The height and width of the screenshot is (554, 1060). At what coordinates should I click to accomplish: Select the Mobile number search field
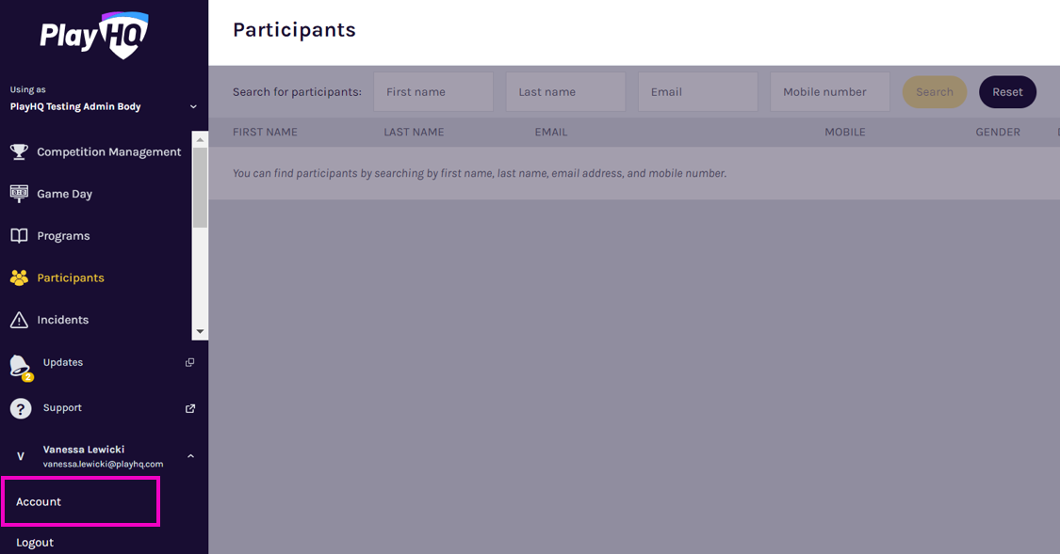click(x=829, y=92)
